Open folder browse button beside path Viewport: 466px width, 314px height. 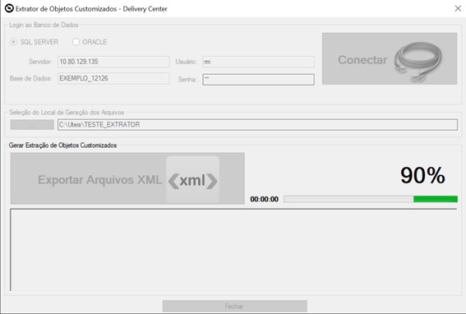click(32, 125)
